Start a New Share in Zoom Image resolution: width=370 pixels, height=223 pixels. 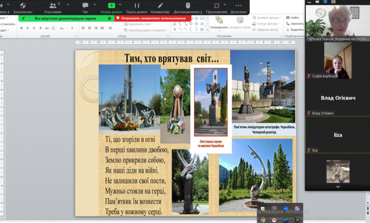112,8
